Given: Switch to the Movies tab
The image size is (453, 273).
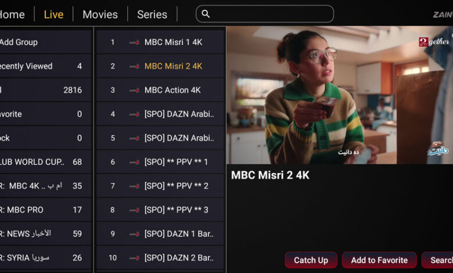Looking at the screenshot, I should point(100,15).
